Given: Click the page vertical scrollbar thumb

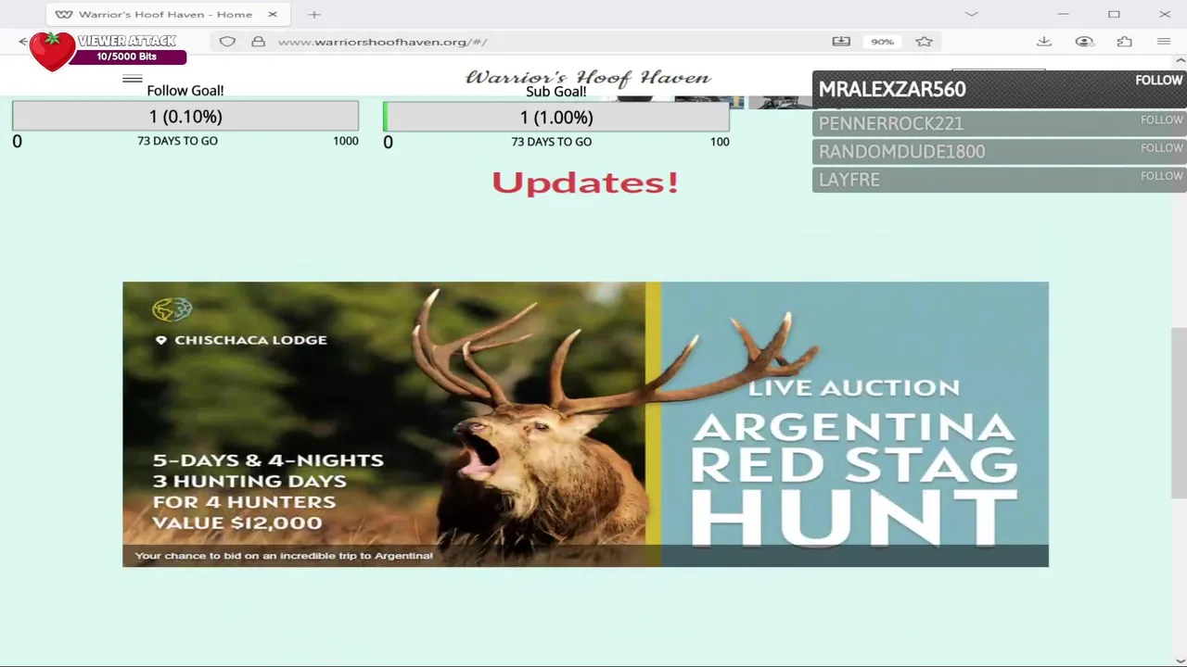Looking at the screenshot, I should coord(1180,413).
